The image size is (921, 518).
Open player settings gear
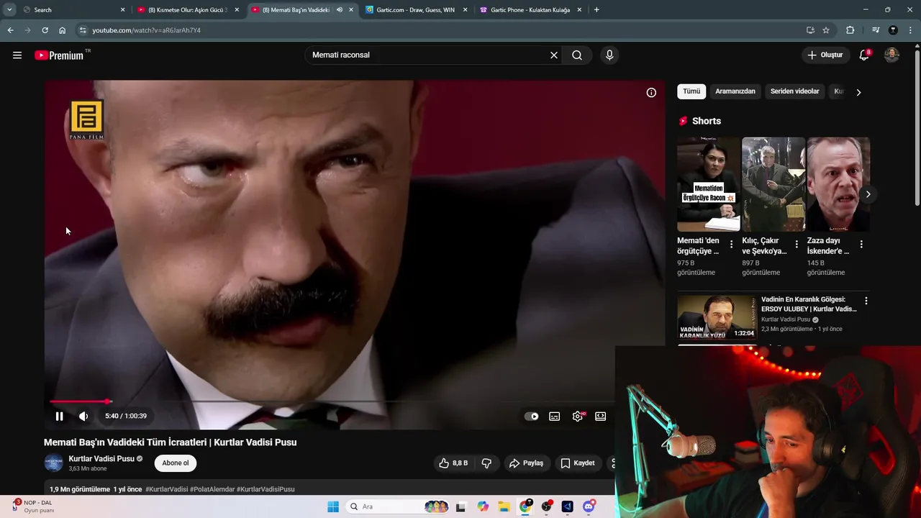[578, 416]
